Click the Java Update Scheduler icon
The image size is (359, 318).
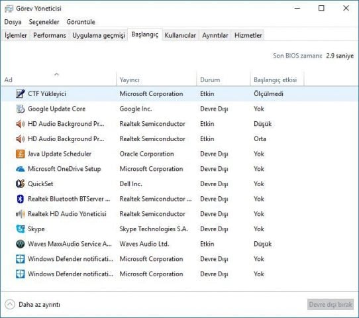coord(20,154)
